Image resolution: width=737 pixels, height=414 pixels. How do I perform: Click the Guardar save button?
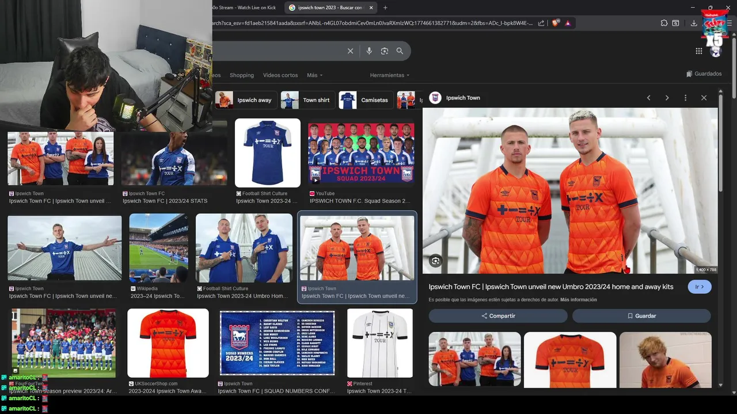(x=641, y=316)
